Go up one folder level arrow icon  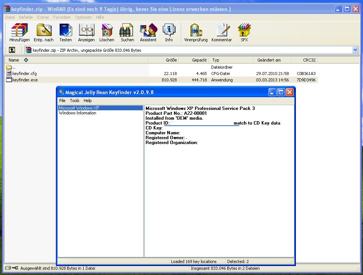click(x=12, y=50)
